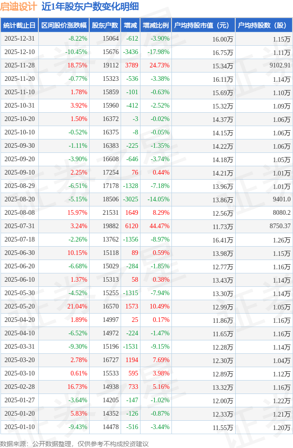Viewport: 293px width, 448px height.
Task: Click the 户均持股市值（元） column header
Action: [203, 25]
